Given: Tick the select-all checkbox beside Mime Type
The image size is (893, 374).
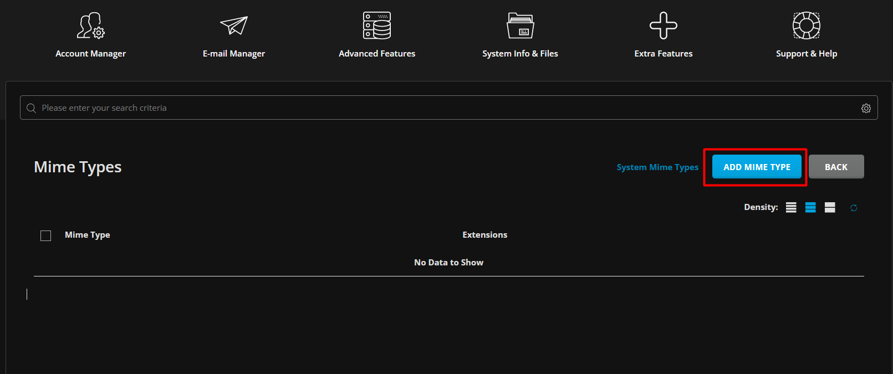Looking at the screenshot, I should click(46, 235).
